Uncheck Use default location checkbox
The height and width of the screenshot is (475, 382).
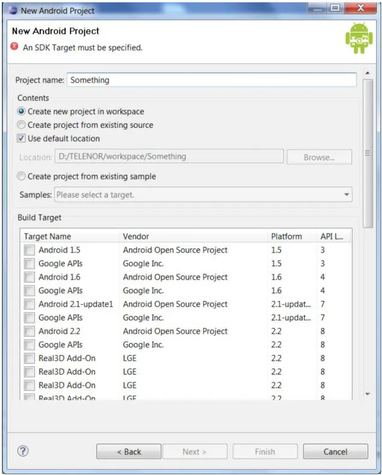(x=21, y=138)
